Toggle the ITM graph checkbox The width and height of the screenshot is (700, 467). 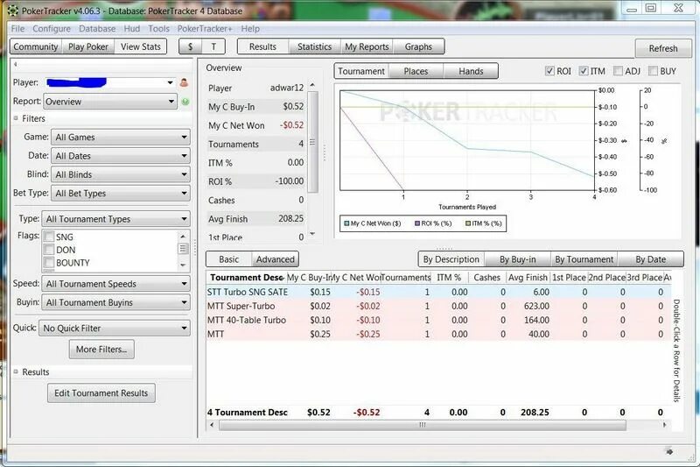point(584,71)
